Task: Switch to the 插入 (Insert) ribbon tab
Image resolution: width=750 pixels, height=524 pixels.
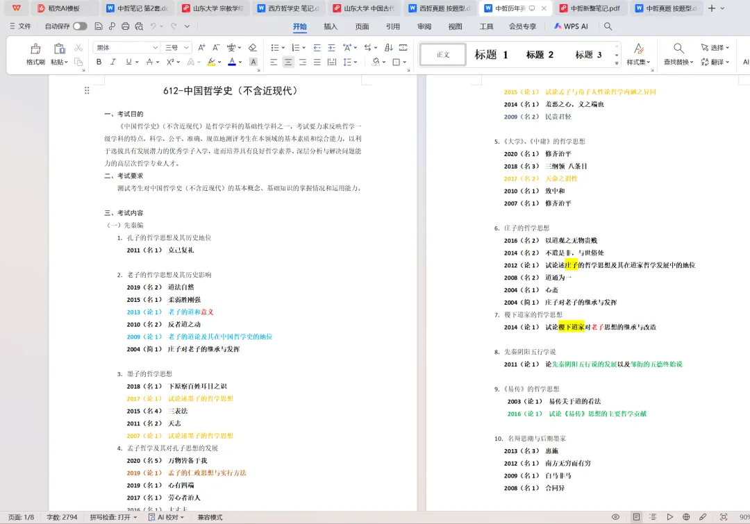Action: pos(329,26)
